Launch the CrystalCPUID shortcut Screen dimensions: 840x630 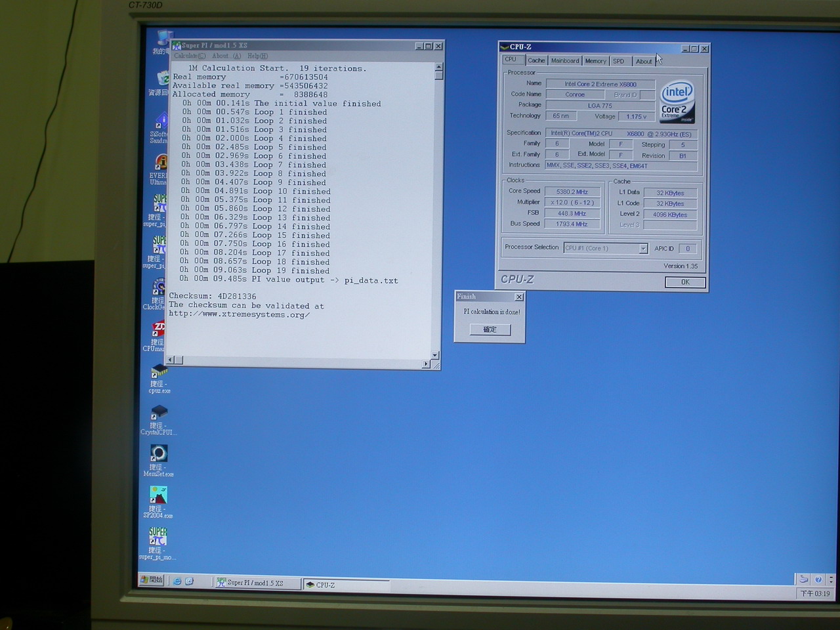pos(158,420)
